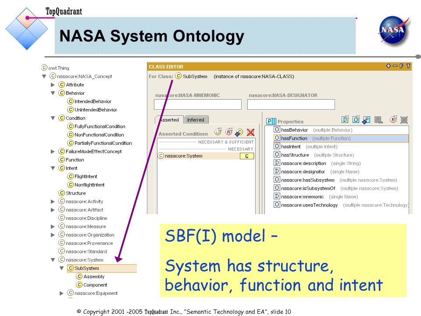
Task: Expand the nasacore:Artifact node
Action: tap(53, 210)
